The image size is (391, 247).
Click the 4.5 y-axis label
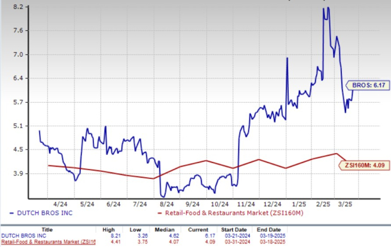18,149
